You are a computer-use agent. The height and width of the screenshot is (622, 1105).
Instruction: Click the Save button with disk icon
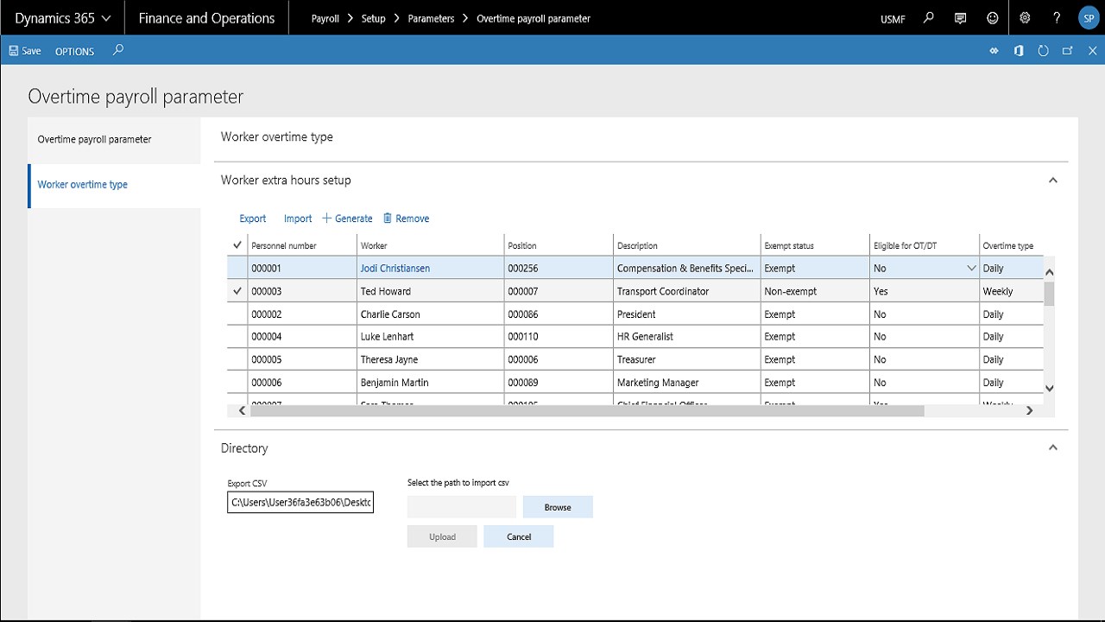coord(25,51)
